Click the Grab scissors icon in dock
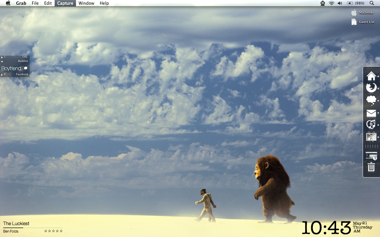This screenshot has width=380, height=237. 371,137
